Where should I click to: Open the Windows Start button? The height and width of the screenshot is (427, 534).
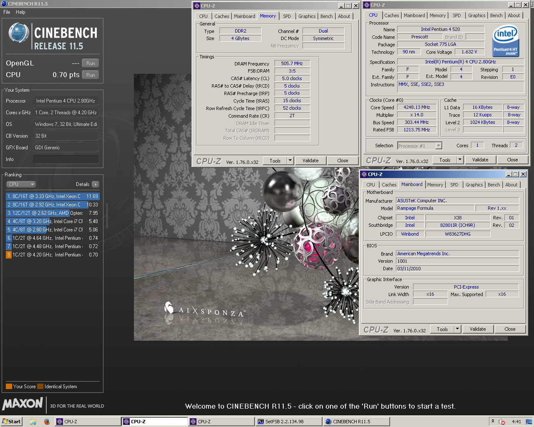[11, 422]
